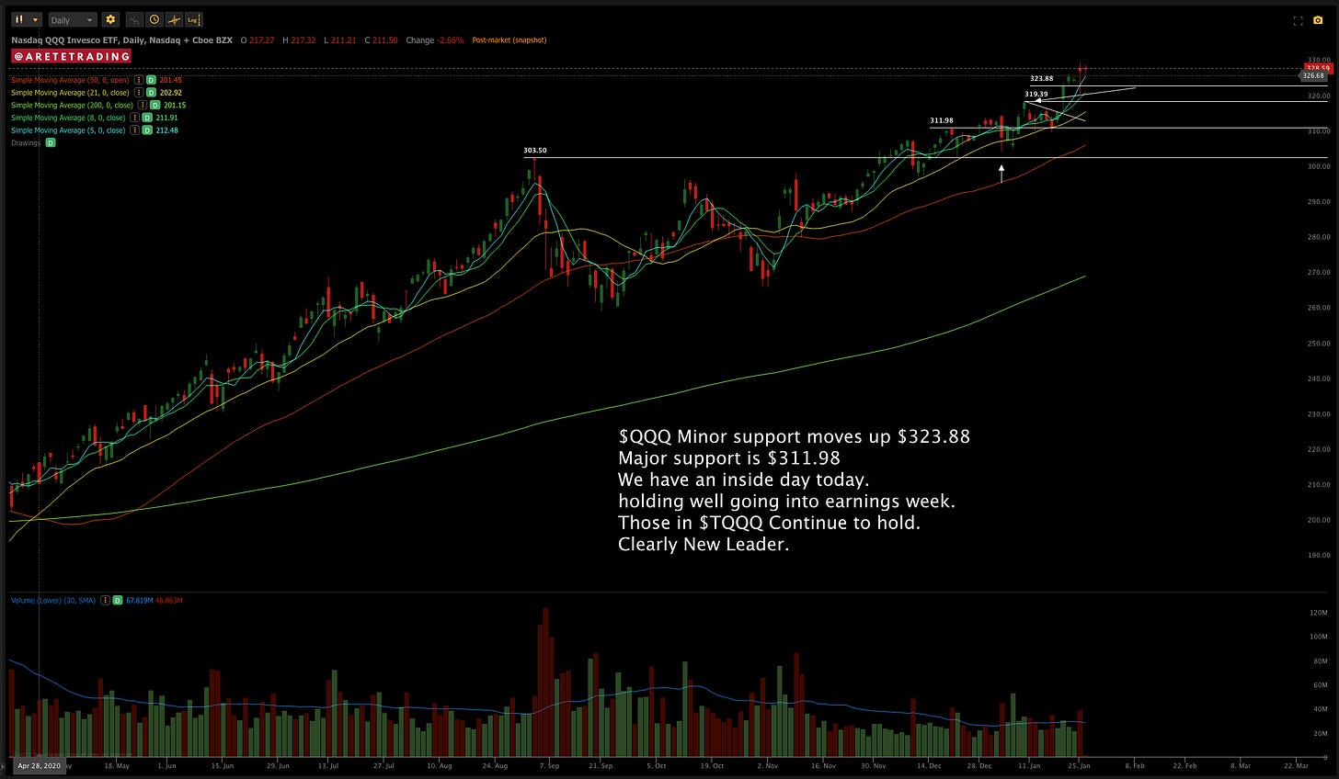Select annotation line 'Major support is $311.98'
The width and height of the screenshot is (1339, 779).
(x=729, y=458)
